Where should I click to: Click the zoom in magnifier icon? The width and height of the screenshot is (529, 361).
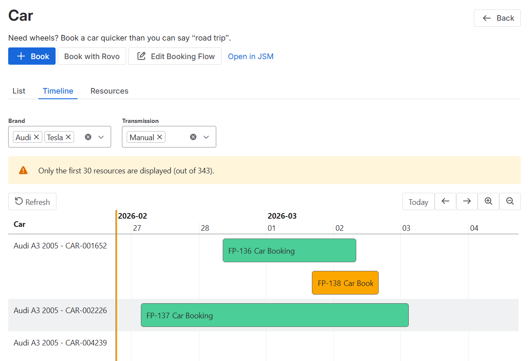pos(489,201)
